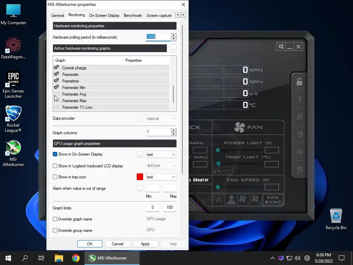
Task: Click the Afterburner Fan Speed slider
Action: click(239, 187)
